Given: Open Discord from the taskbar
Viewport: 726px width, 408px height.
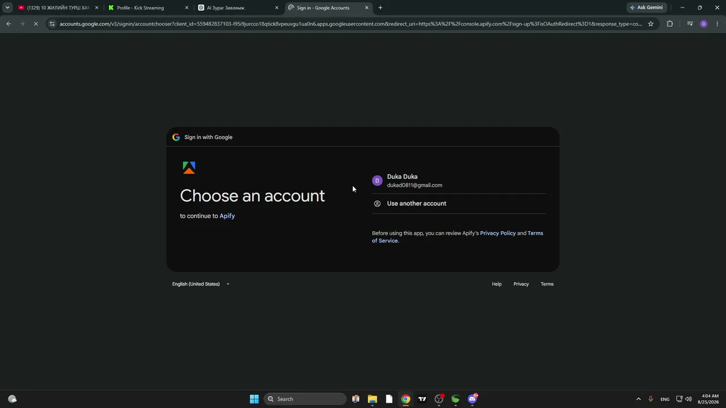Looking at the screenshot, I should coord(472,399).
